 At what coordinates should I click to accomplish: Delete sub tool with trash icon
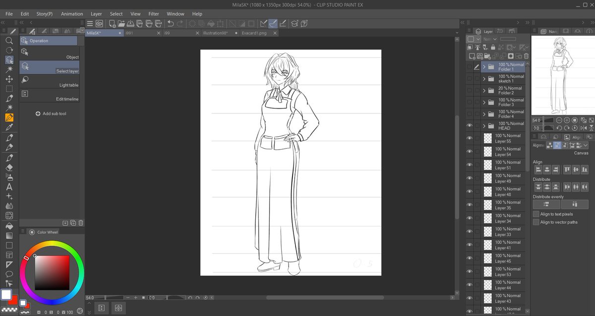coord(81,223)
